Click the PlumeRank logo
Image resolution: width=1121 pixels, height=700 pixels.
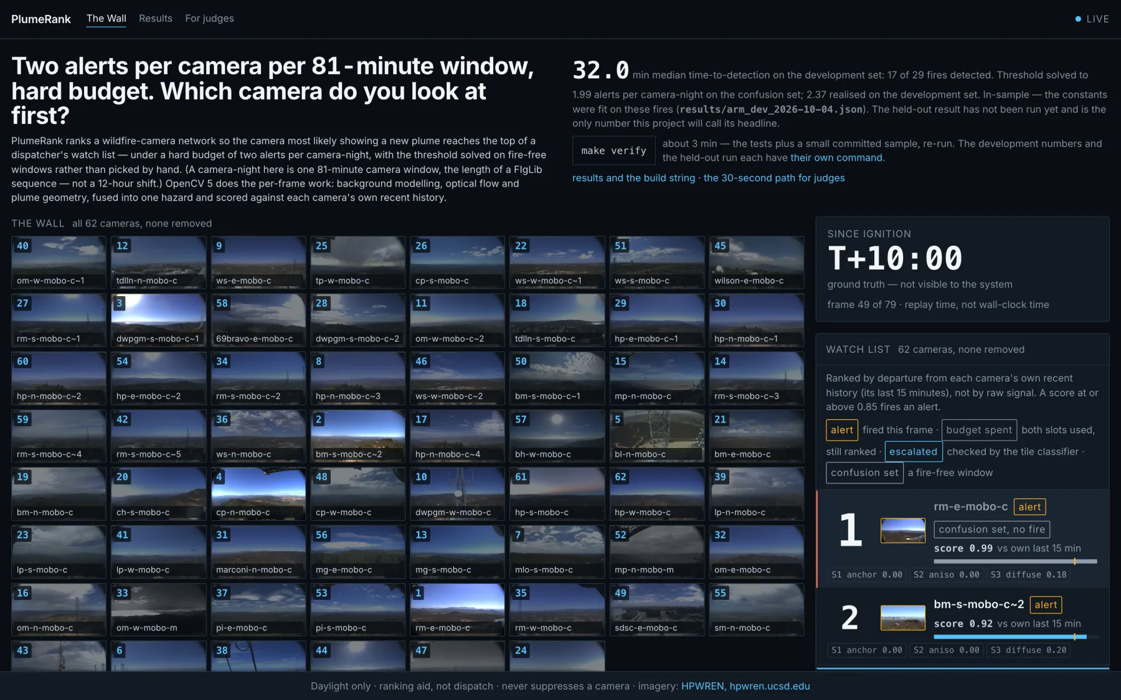41,19
